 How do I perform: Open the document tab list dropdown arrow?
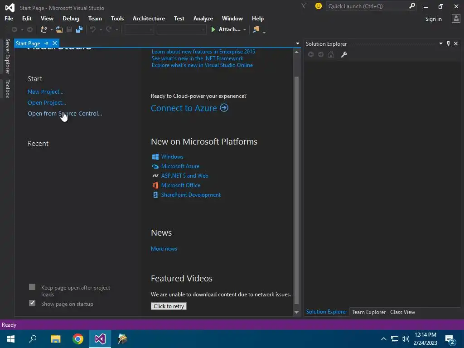(x=297, y=43)
